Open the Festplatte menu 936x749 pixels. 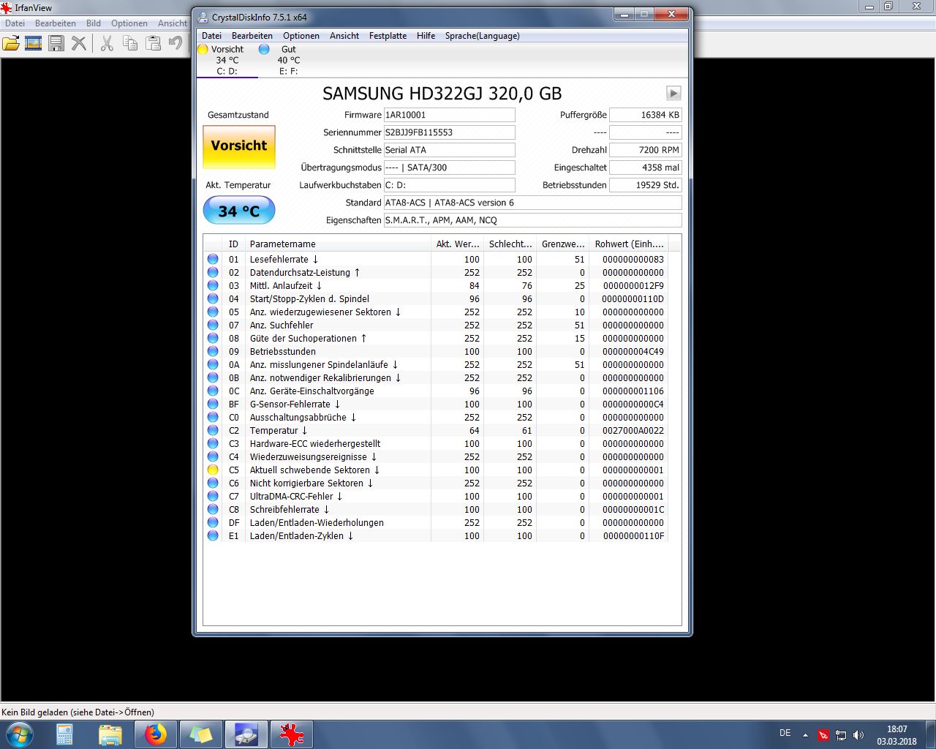point(388,36)
